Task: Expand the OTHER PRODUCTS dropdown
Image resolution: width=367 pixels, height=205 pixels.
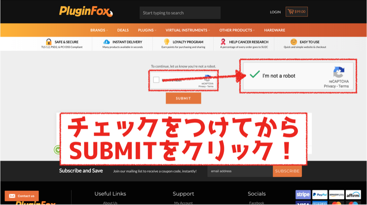Action: pos(237,30)
